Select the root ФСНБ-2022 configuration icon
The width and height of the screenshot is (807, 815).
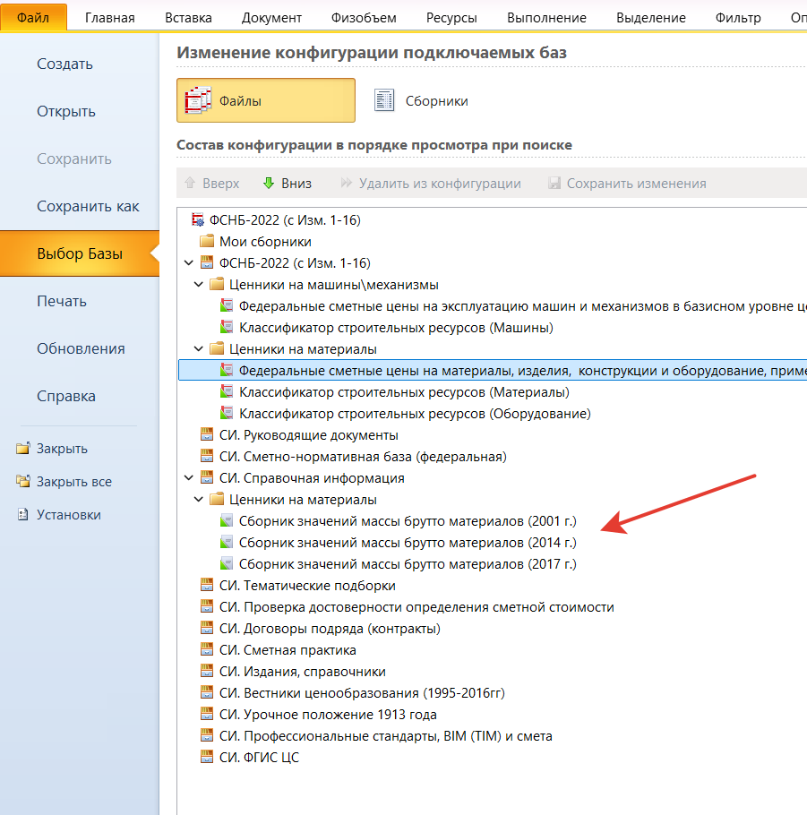[x=198, y=219]
